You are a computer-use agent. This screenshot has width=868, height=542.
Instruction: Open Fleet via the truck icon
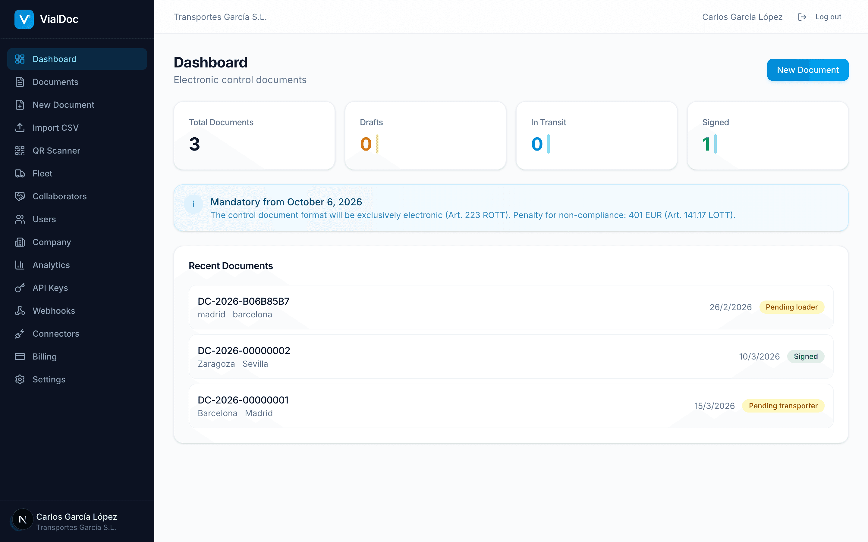coord(20,173)
